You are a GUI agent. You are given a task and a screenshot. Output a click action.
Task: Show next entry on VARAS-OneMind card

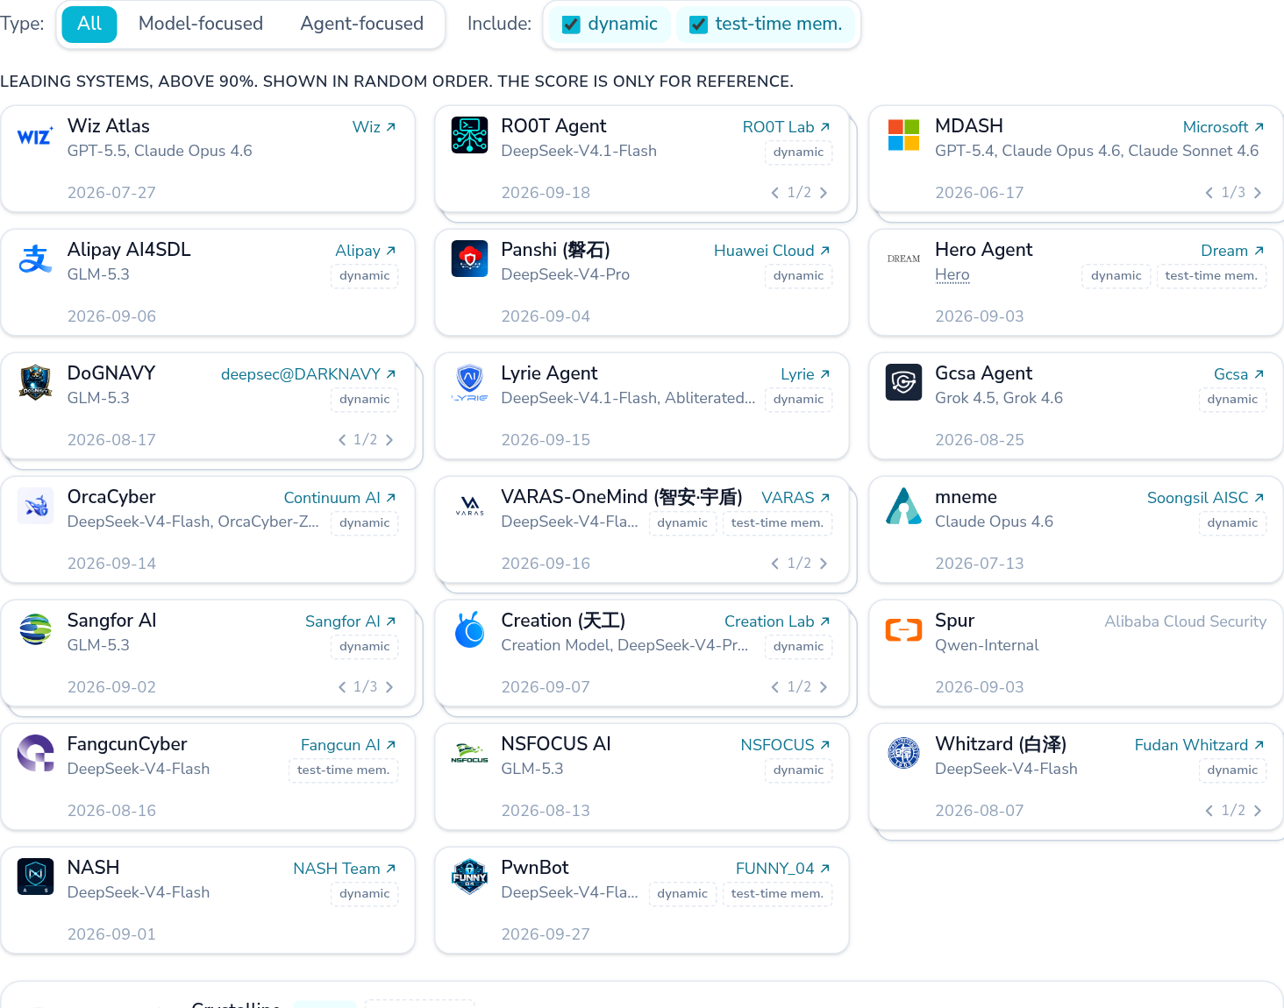pyautogui.click(x=824, y=564)
